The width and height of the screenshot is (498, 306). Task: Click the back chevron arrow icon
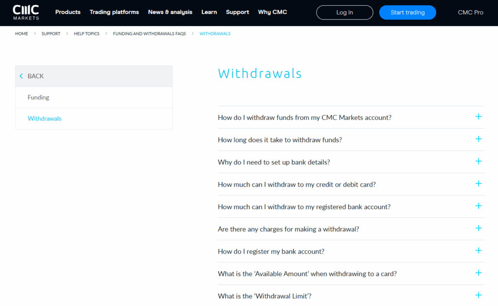click(21, 76)
